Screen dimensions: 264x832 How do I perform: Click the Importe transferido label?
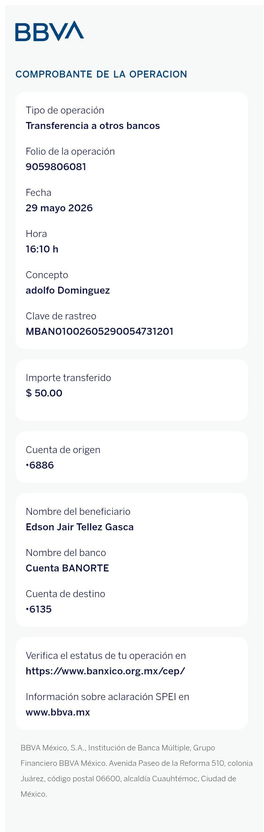(x=68, y=378)
